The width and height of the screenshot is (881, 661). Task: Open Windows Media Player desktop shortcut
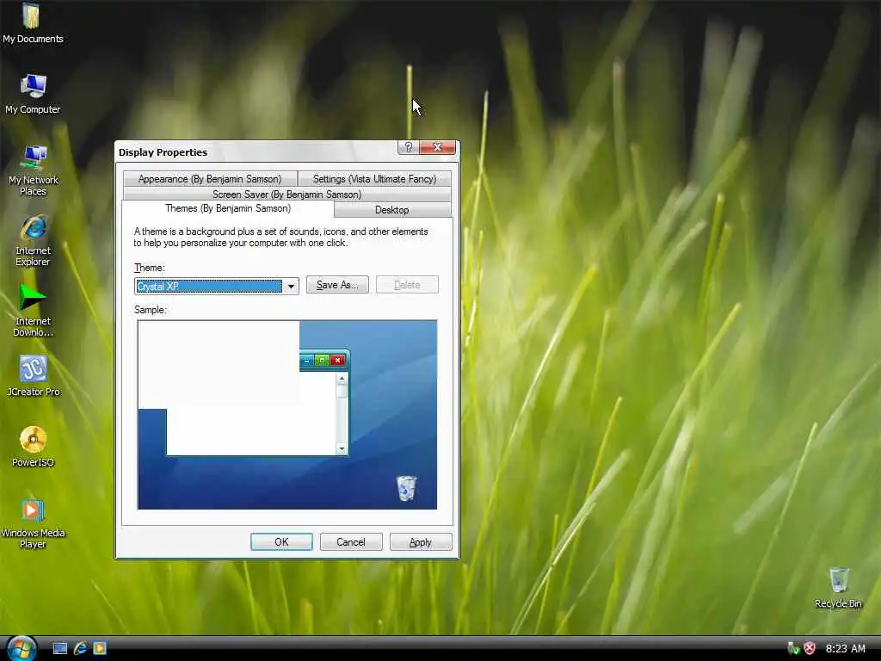(33, 524)
